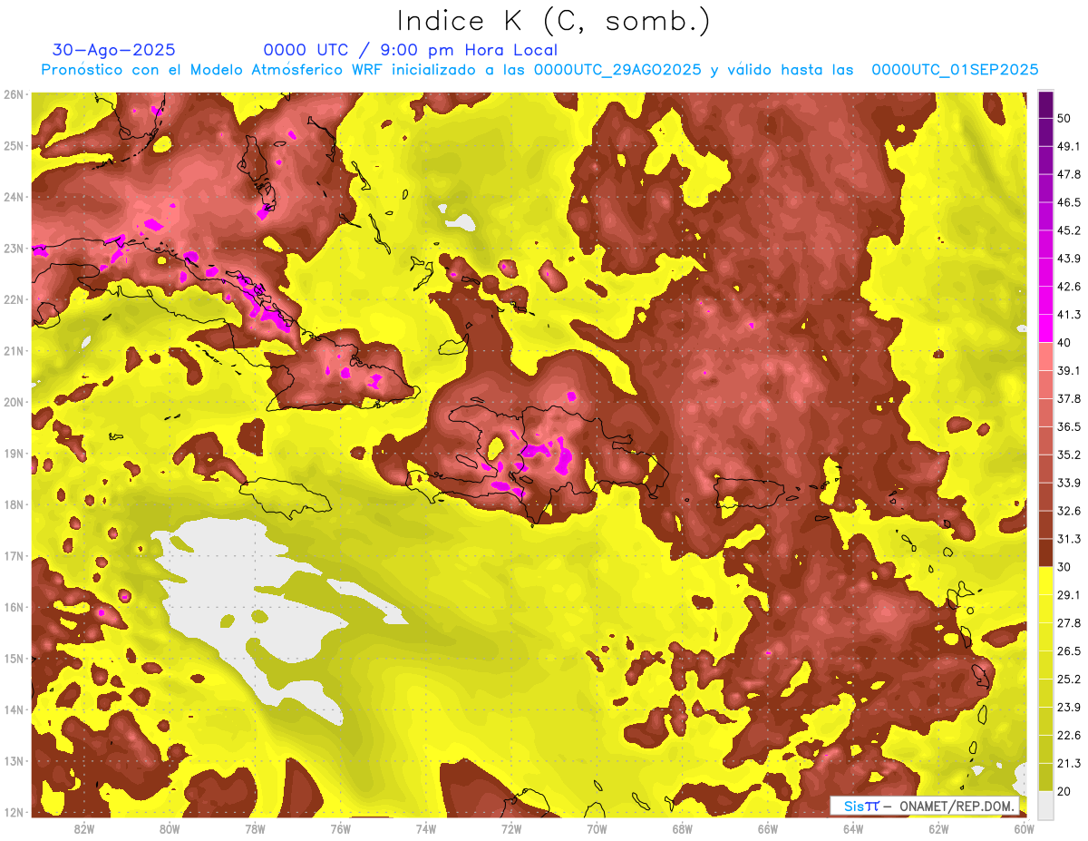Click the dark brown legend band above 30
1088x841 pixels.
[x=1045, y=553]
